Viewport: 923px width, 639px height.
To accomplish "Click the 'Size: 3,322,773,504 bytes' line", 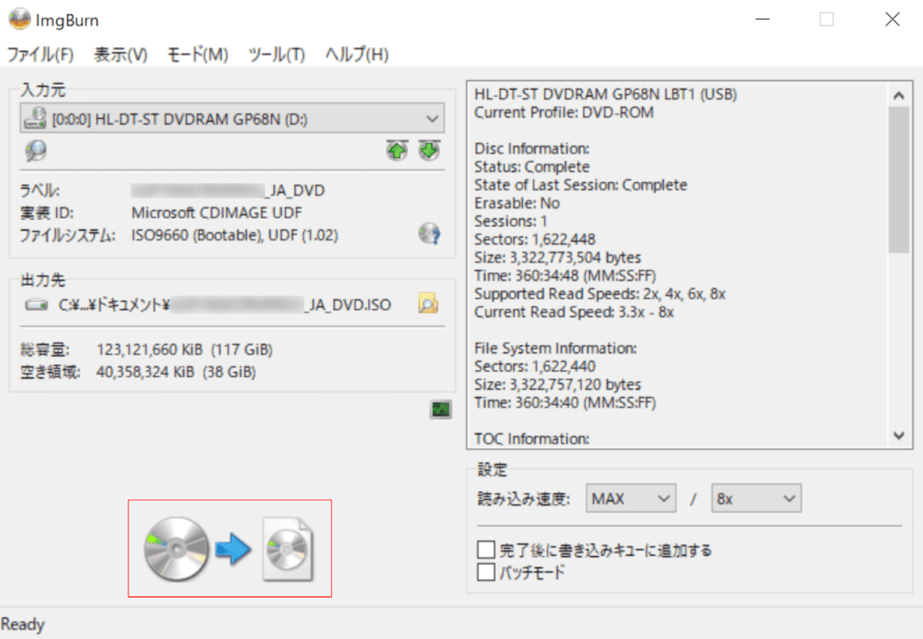I will click(x=558, y=257).
